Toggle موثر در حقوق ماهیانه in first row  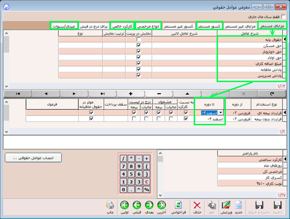coord(91,112)
